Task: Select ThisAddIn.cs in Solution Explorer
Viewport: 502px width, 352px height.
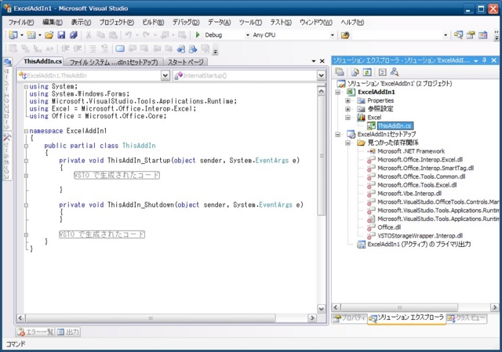Action: coord(395,125)
